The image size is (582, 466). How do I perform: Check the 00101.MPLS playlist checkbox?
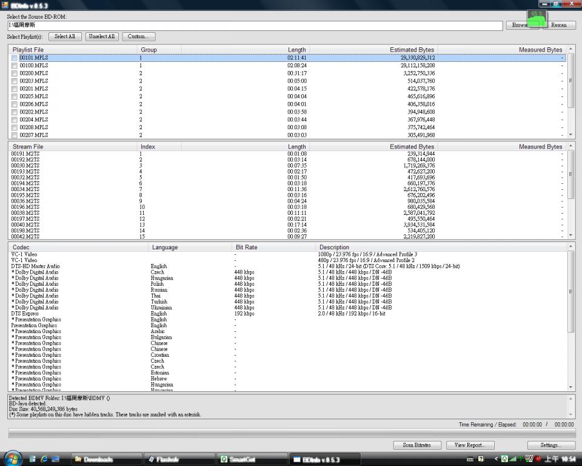click(x=15, y=58)
